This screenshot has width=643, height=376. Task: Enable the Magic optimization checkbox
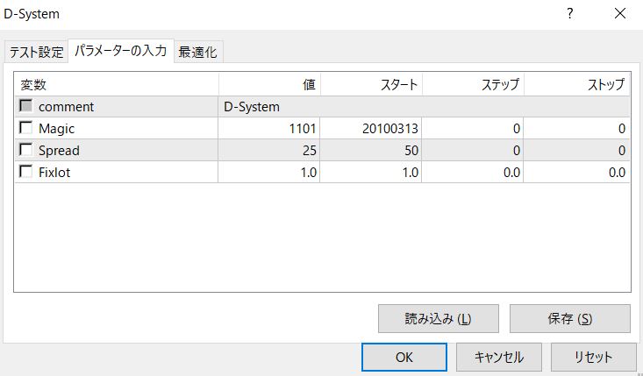(25, 129)
